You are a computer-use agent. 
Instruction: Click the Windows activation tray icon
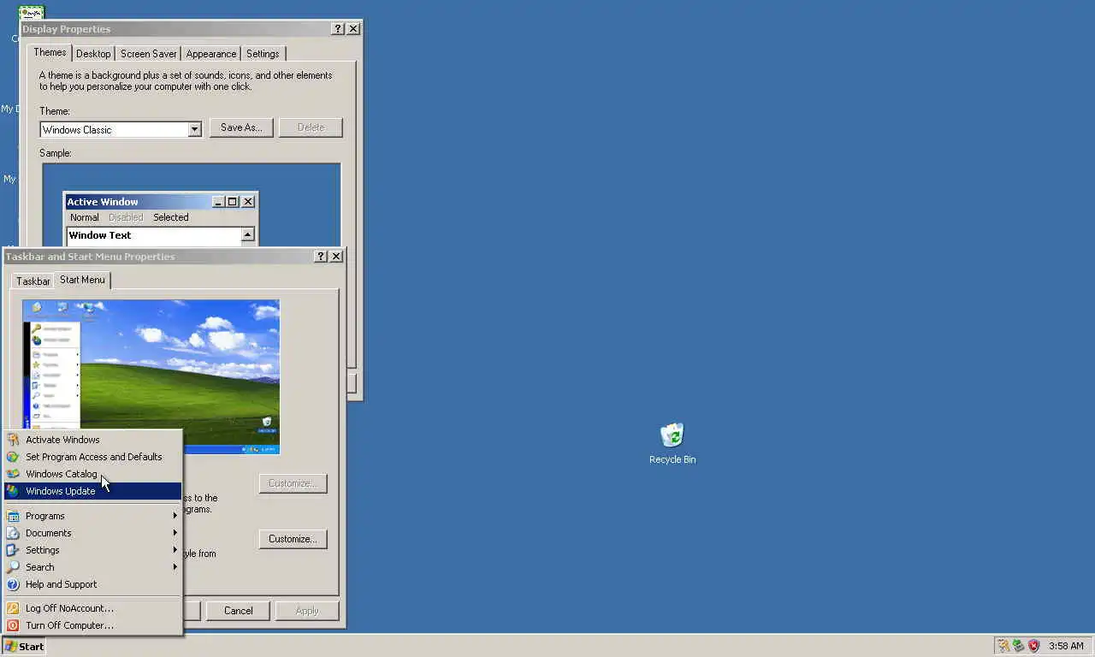tap(1003, 646)
